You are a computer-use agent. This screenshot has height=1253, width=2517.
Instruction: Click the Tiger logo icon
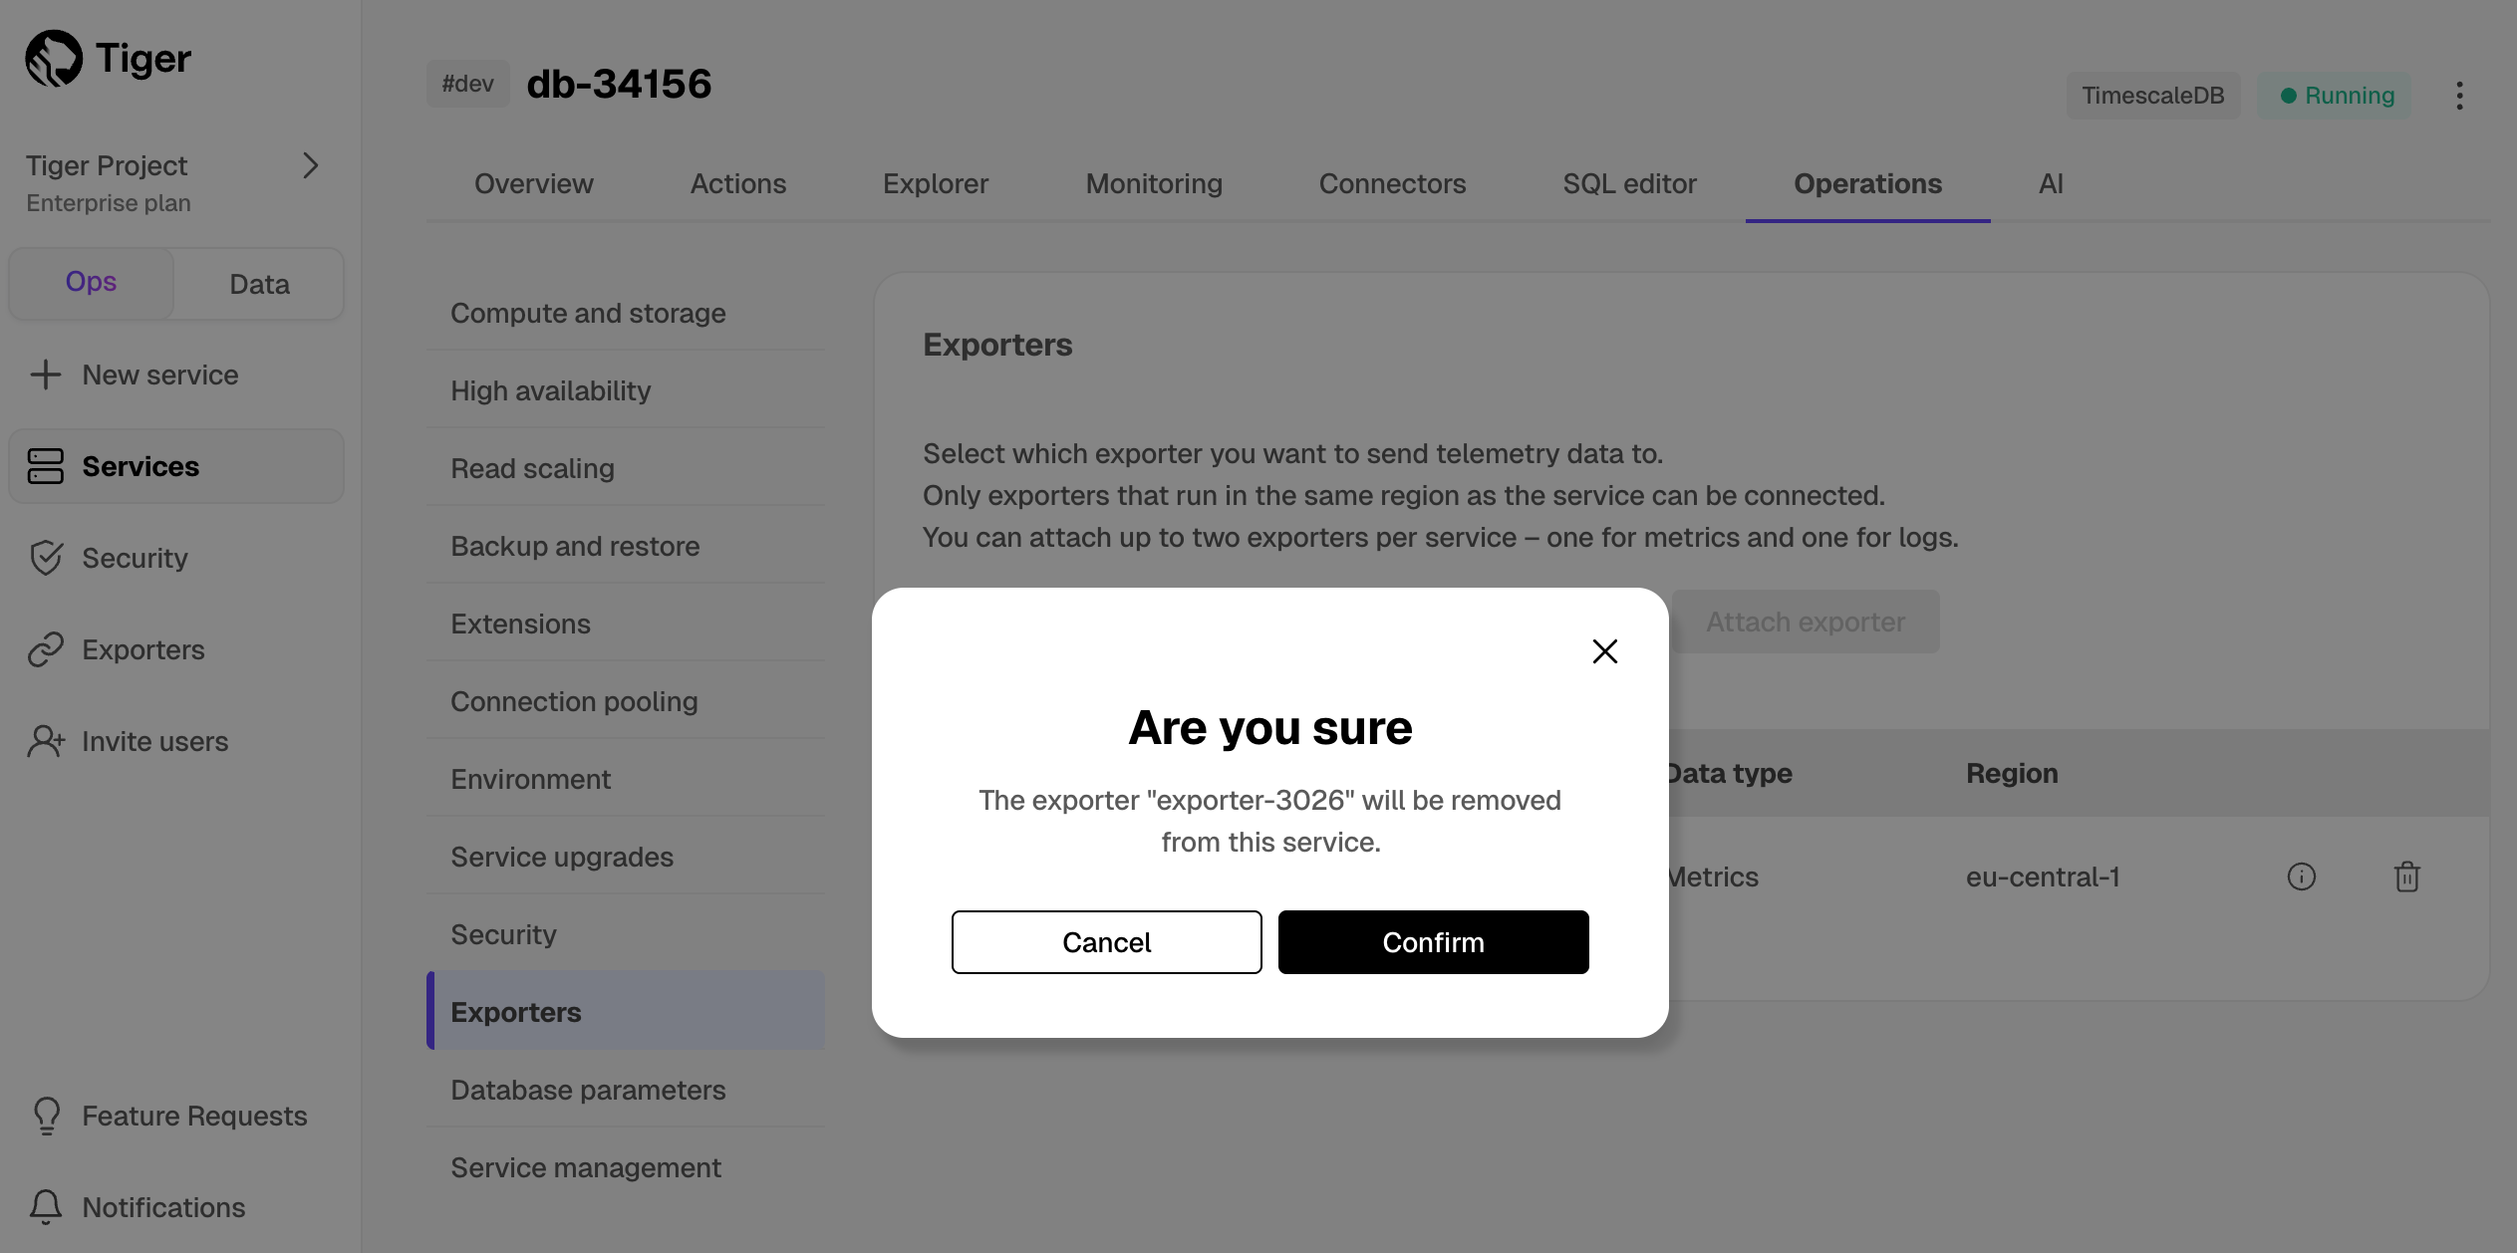pos(54,59)
